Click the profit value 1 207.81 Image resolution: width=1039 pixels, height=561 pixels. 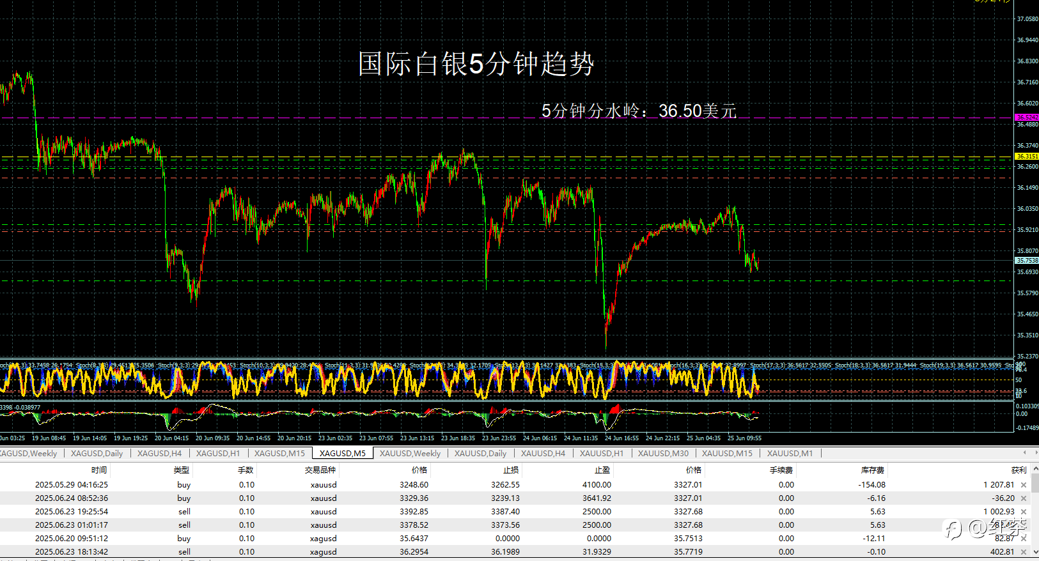[999, 485]
